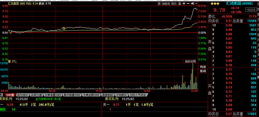Screen dimensions: 259x117
Task: Click sell level 6 price 9.86
Action: point(229,43)
